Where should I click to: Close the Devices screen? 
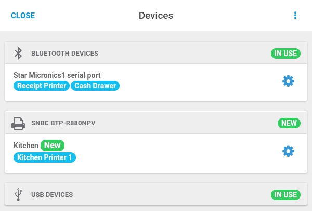(x=23, y=16)
